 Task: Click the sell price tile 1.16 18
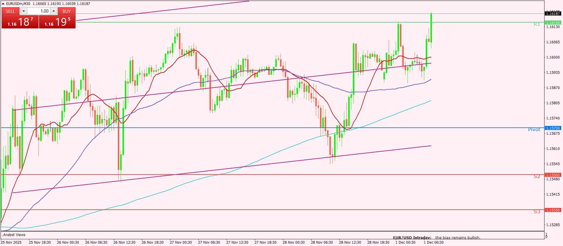[20, 22]
